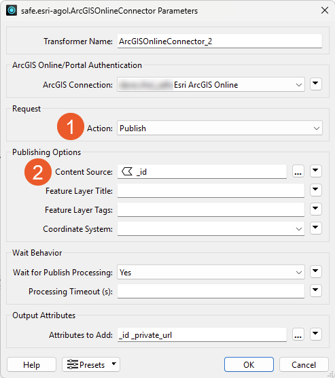Click into the Transformer Name field
Image resolution: width=335 pixels, height=378 pixels.
pyautogui.click(x=219, y=41)
